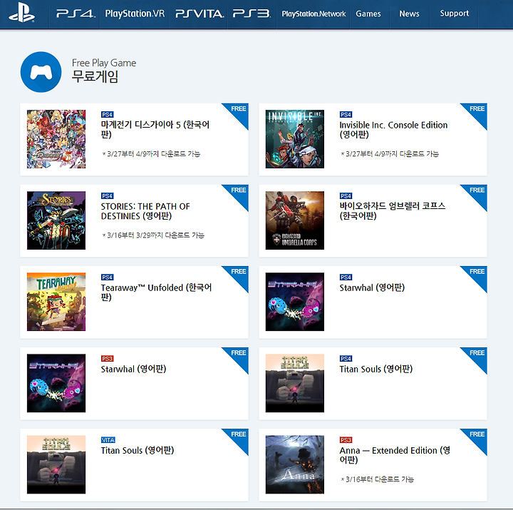Open the Umbrella Corps cover thumbnail
Image resolution: width=513 pixels, height=510 pixels.
(x=295, y=220)
